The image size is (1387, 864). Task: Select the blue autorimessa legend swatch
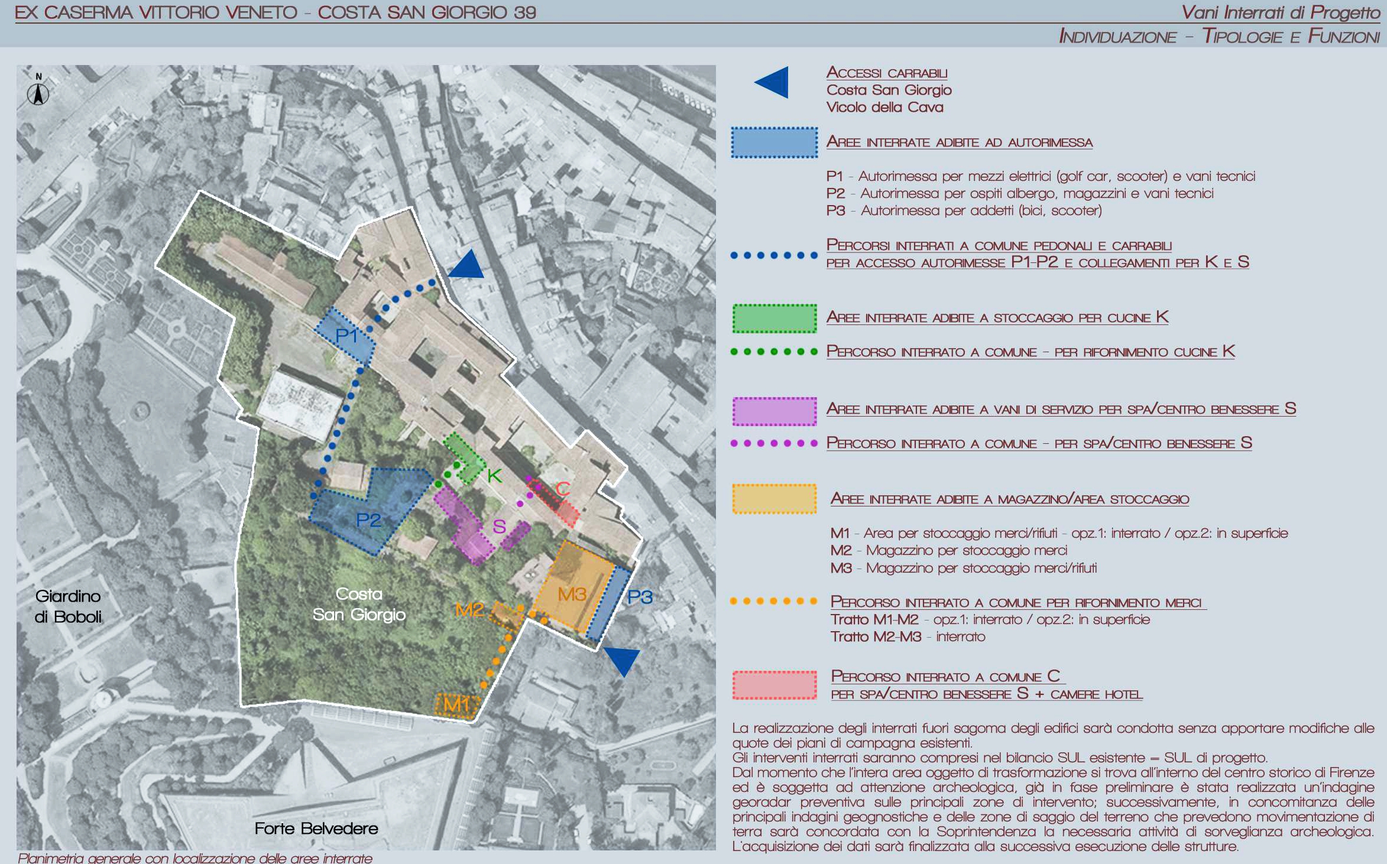pyautogui.click(x=774, y=142)
